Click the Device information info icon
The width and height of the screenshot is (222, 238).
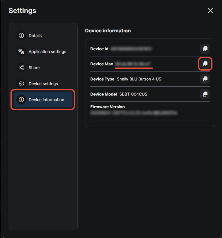[x=21, y=100]
